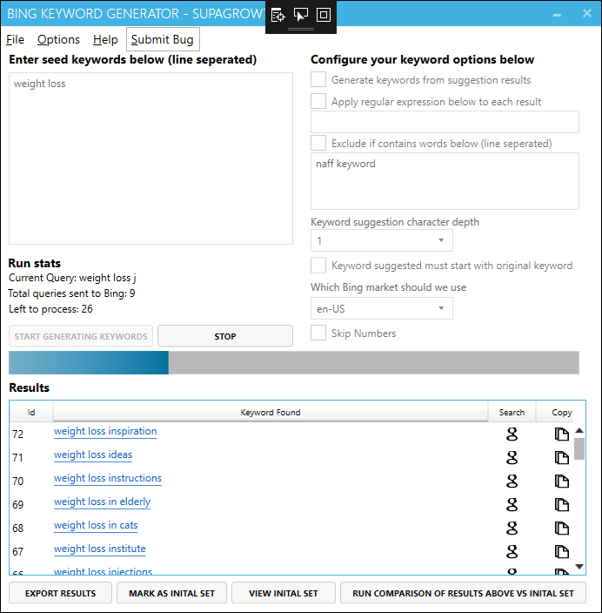Click RUN COMPARISON OF RESULTS button

click(463, 593)
